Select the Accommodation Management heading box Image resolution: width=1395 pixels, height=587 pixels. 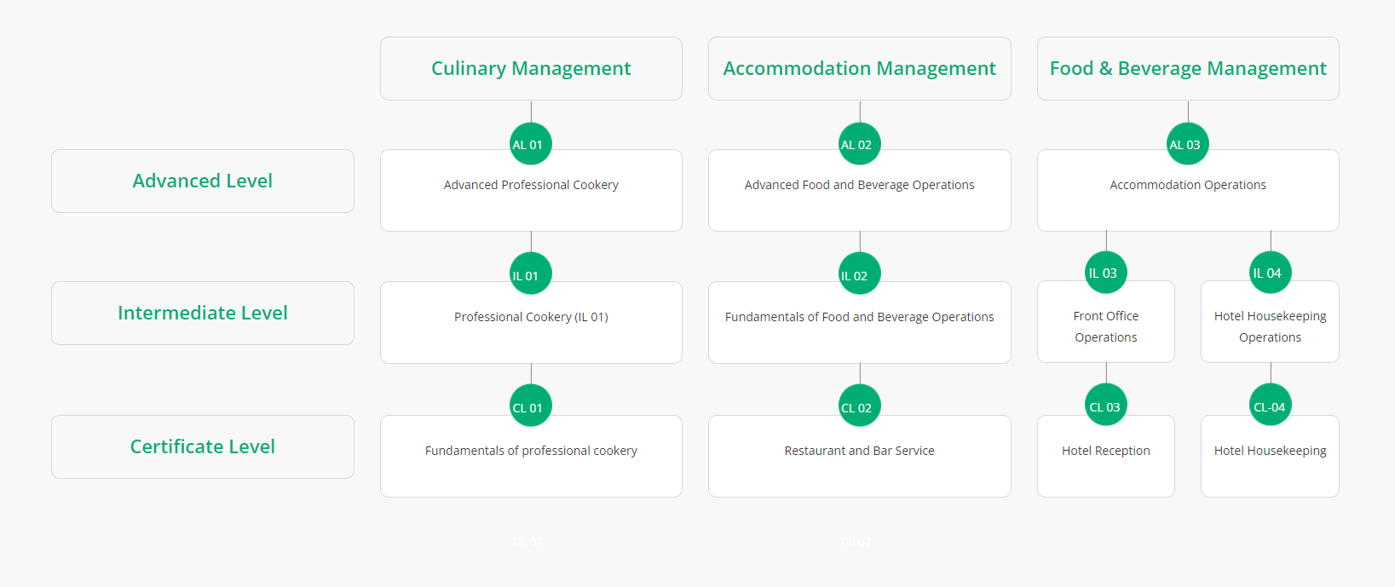(x=859, y=68)
